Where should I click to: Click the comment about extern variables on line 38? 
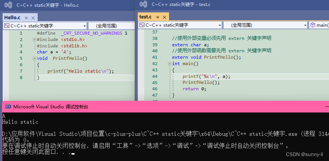click(x=222, y=38)
